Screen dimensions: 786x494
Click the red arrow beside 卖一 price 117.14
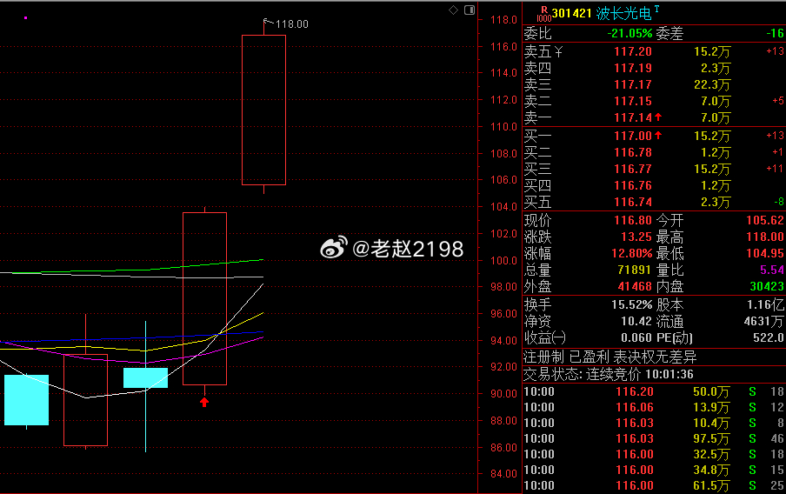(658, 117)
